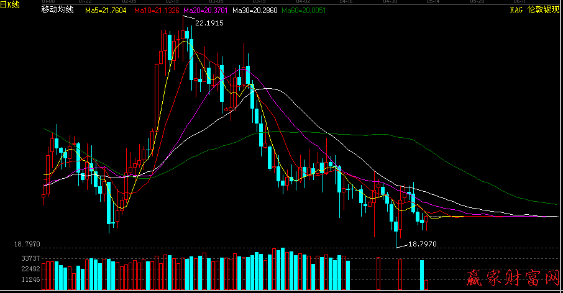Select the 18.7970 price axis label

(27, 245)
